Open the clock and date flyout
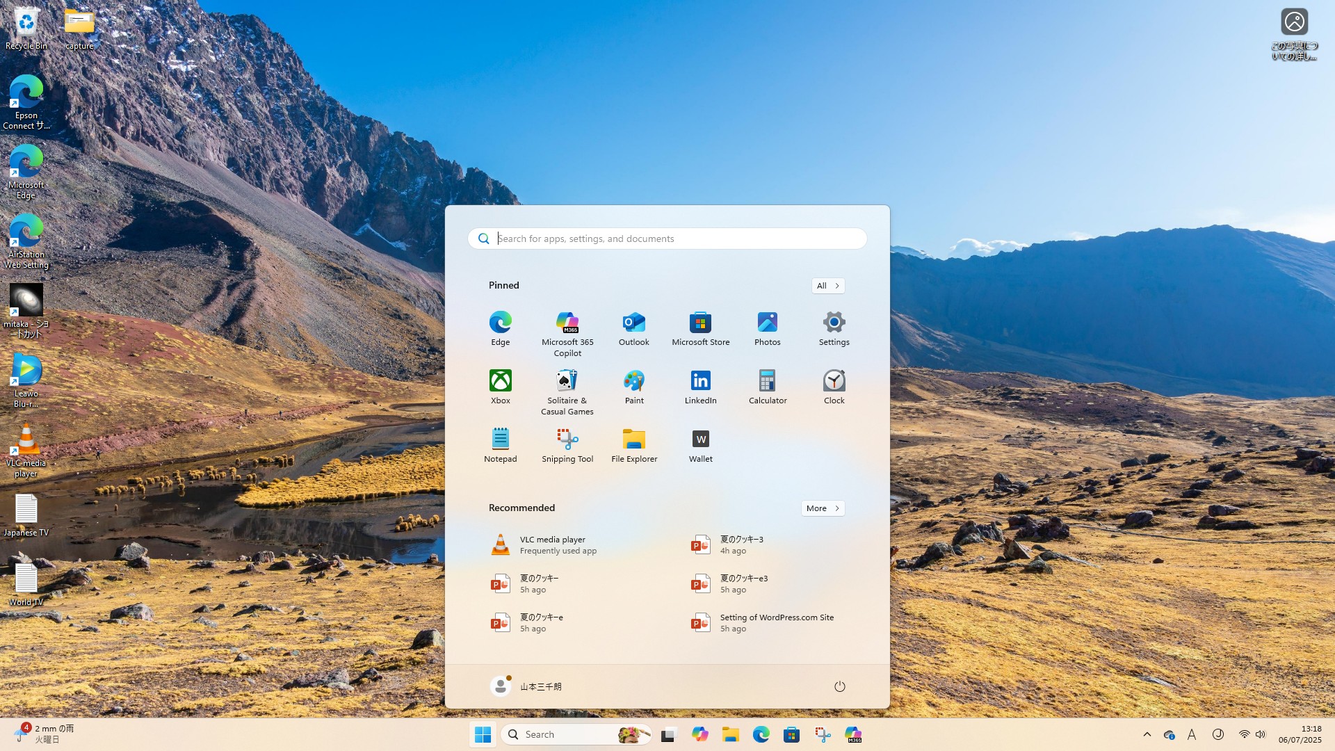 pos(1300,734)
